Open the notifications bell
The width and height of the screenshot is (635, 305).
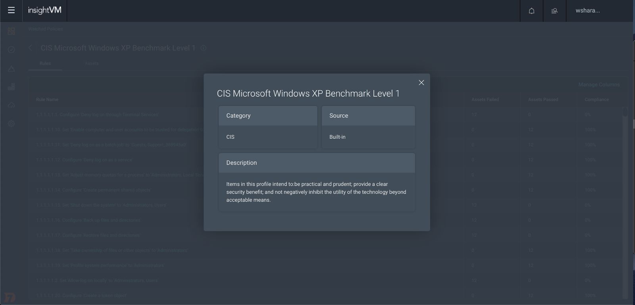click(531, 11)
